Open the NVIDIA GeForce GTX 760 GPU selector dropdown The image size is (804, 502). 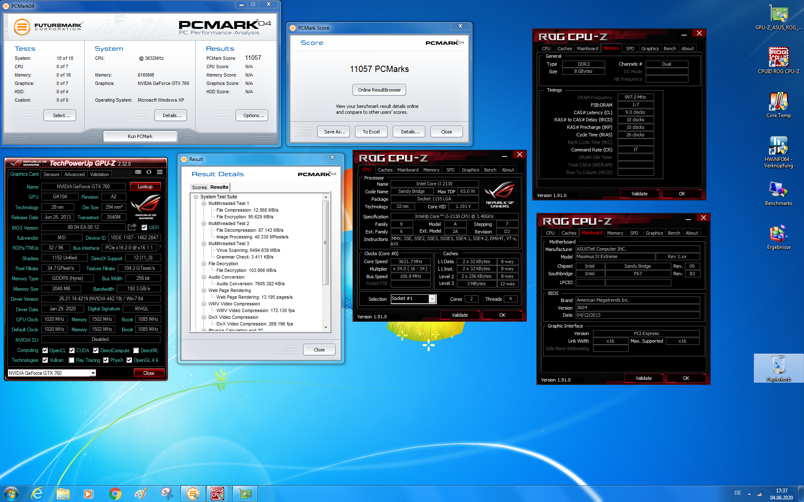click(x=93, y=373)
